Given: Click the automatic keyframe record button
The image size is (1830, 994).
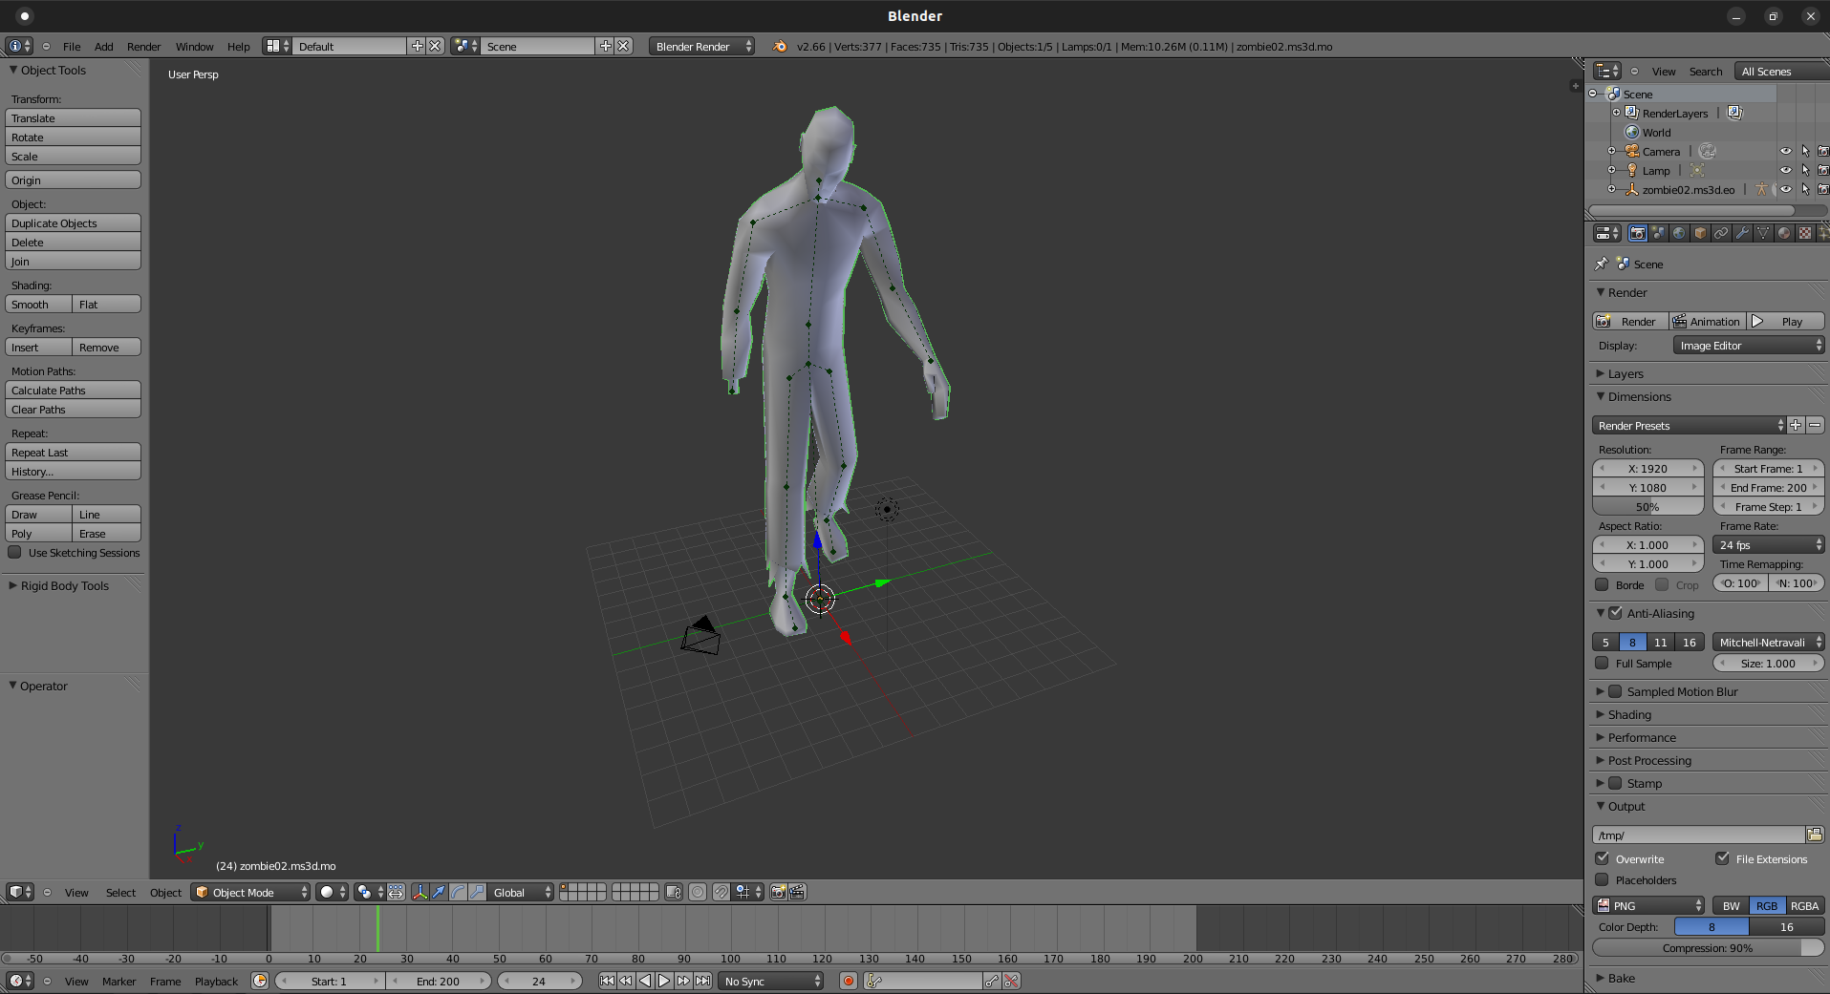Looking at the screenshot, I should [848, 981].
